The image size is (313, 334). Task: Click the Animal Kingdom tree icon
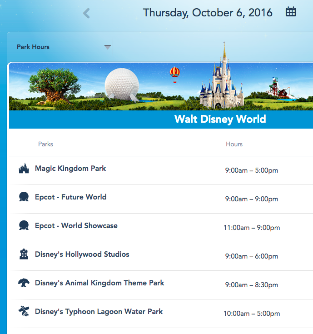coord(24,284)
